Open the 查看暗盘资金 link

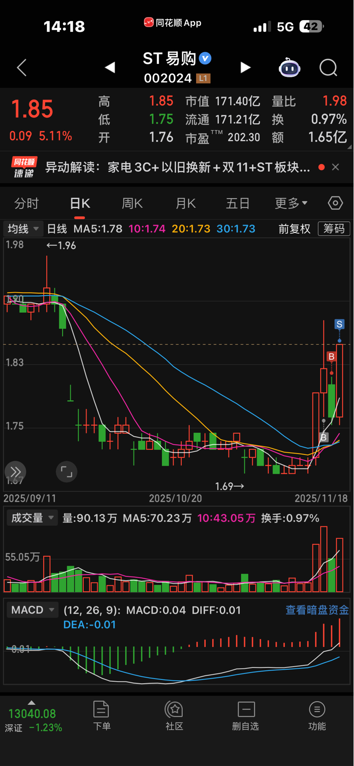click(x=317, y=610)
